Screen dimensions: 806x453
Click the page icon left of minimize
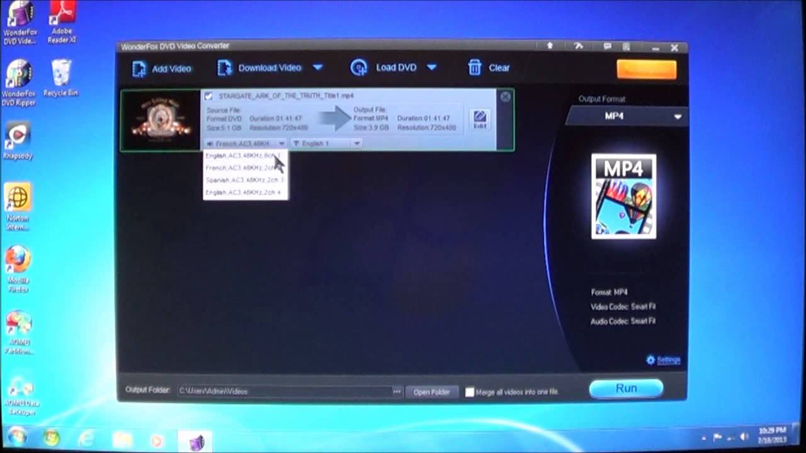pyautogui.click(x=627, y=47)
